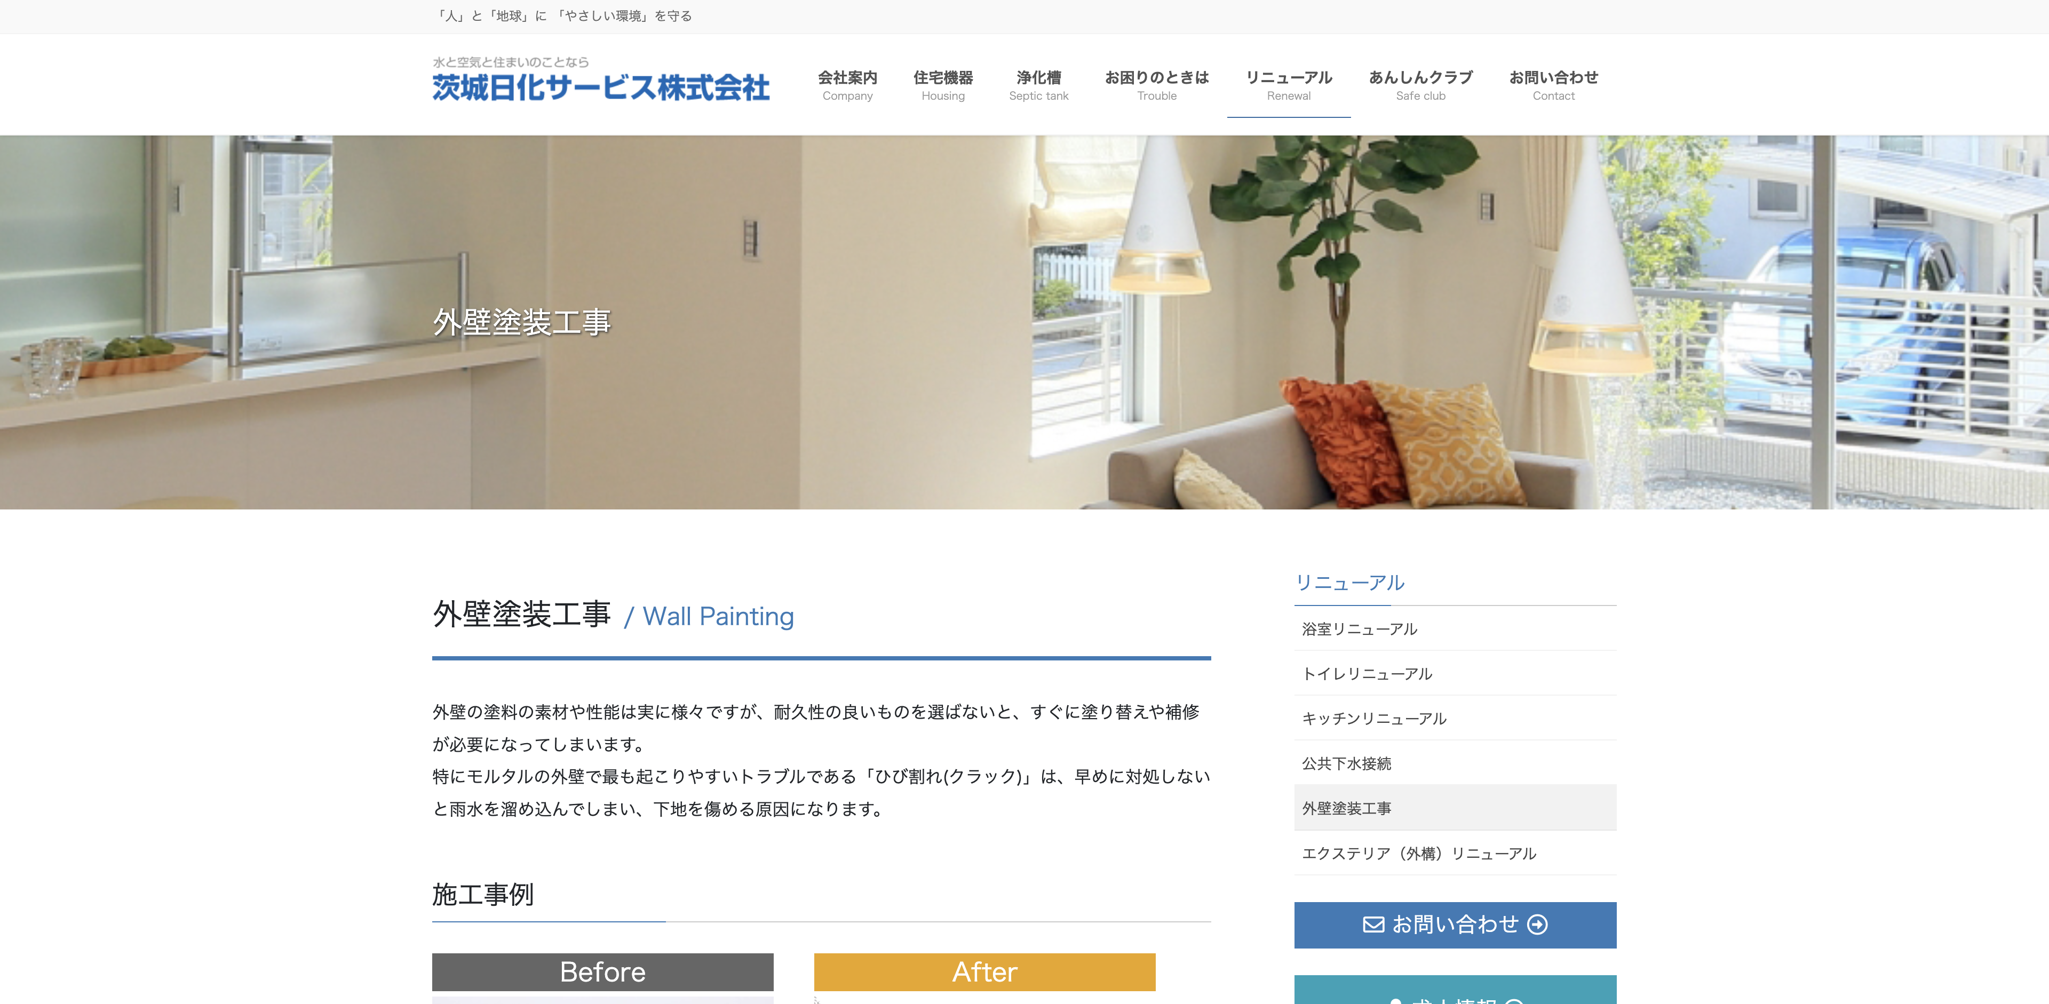Click the teal recruitment button below contact
Viewport: 2049px width, 1004px height.
click(x=1455, y=991)
